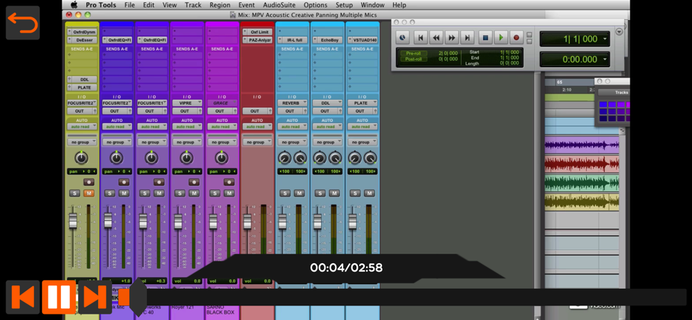This screenshot has width=692, height=320.
Task: Solo the FOCUSRITE1 track
Action: (145, 193)
